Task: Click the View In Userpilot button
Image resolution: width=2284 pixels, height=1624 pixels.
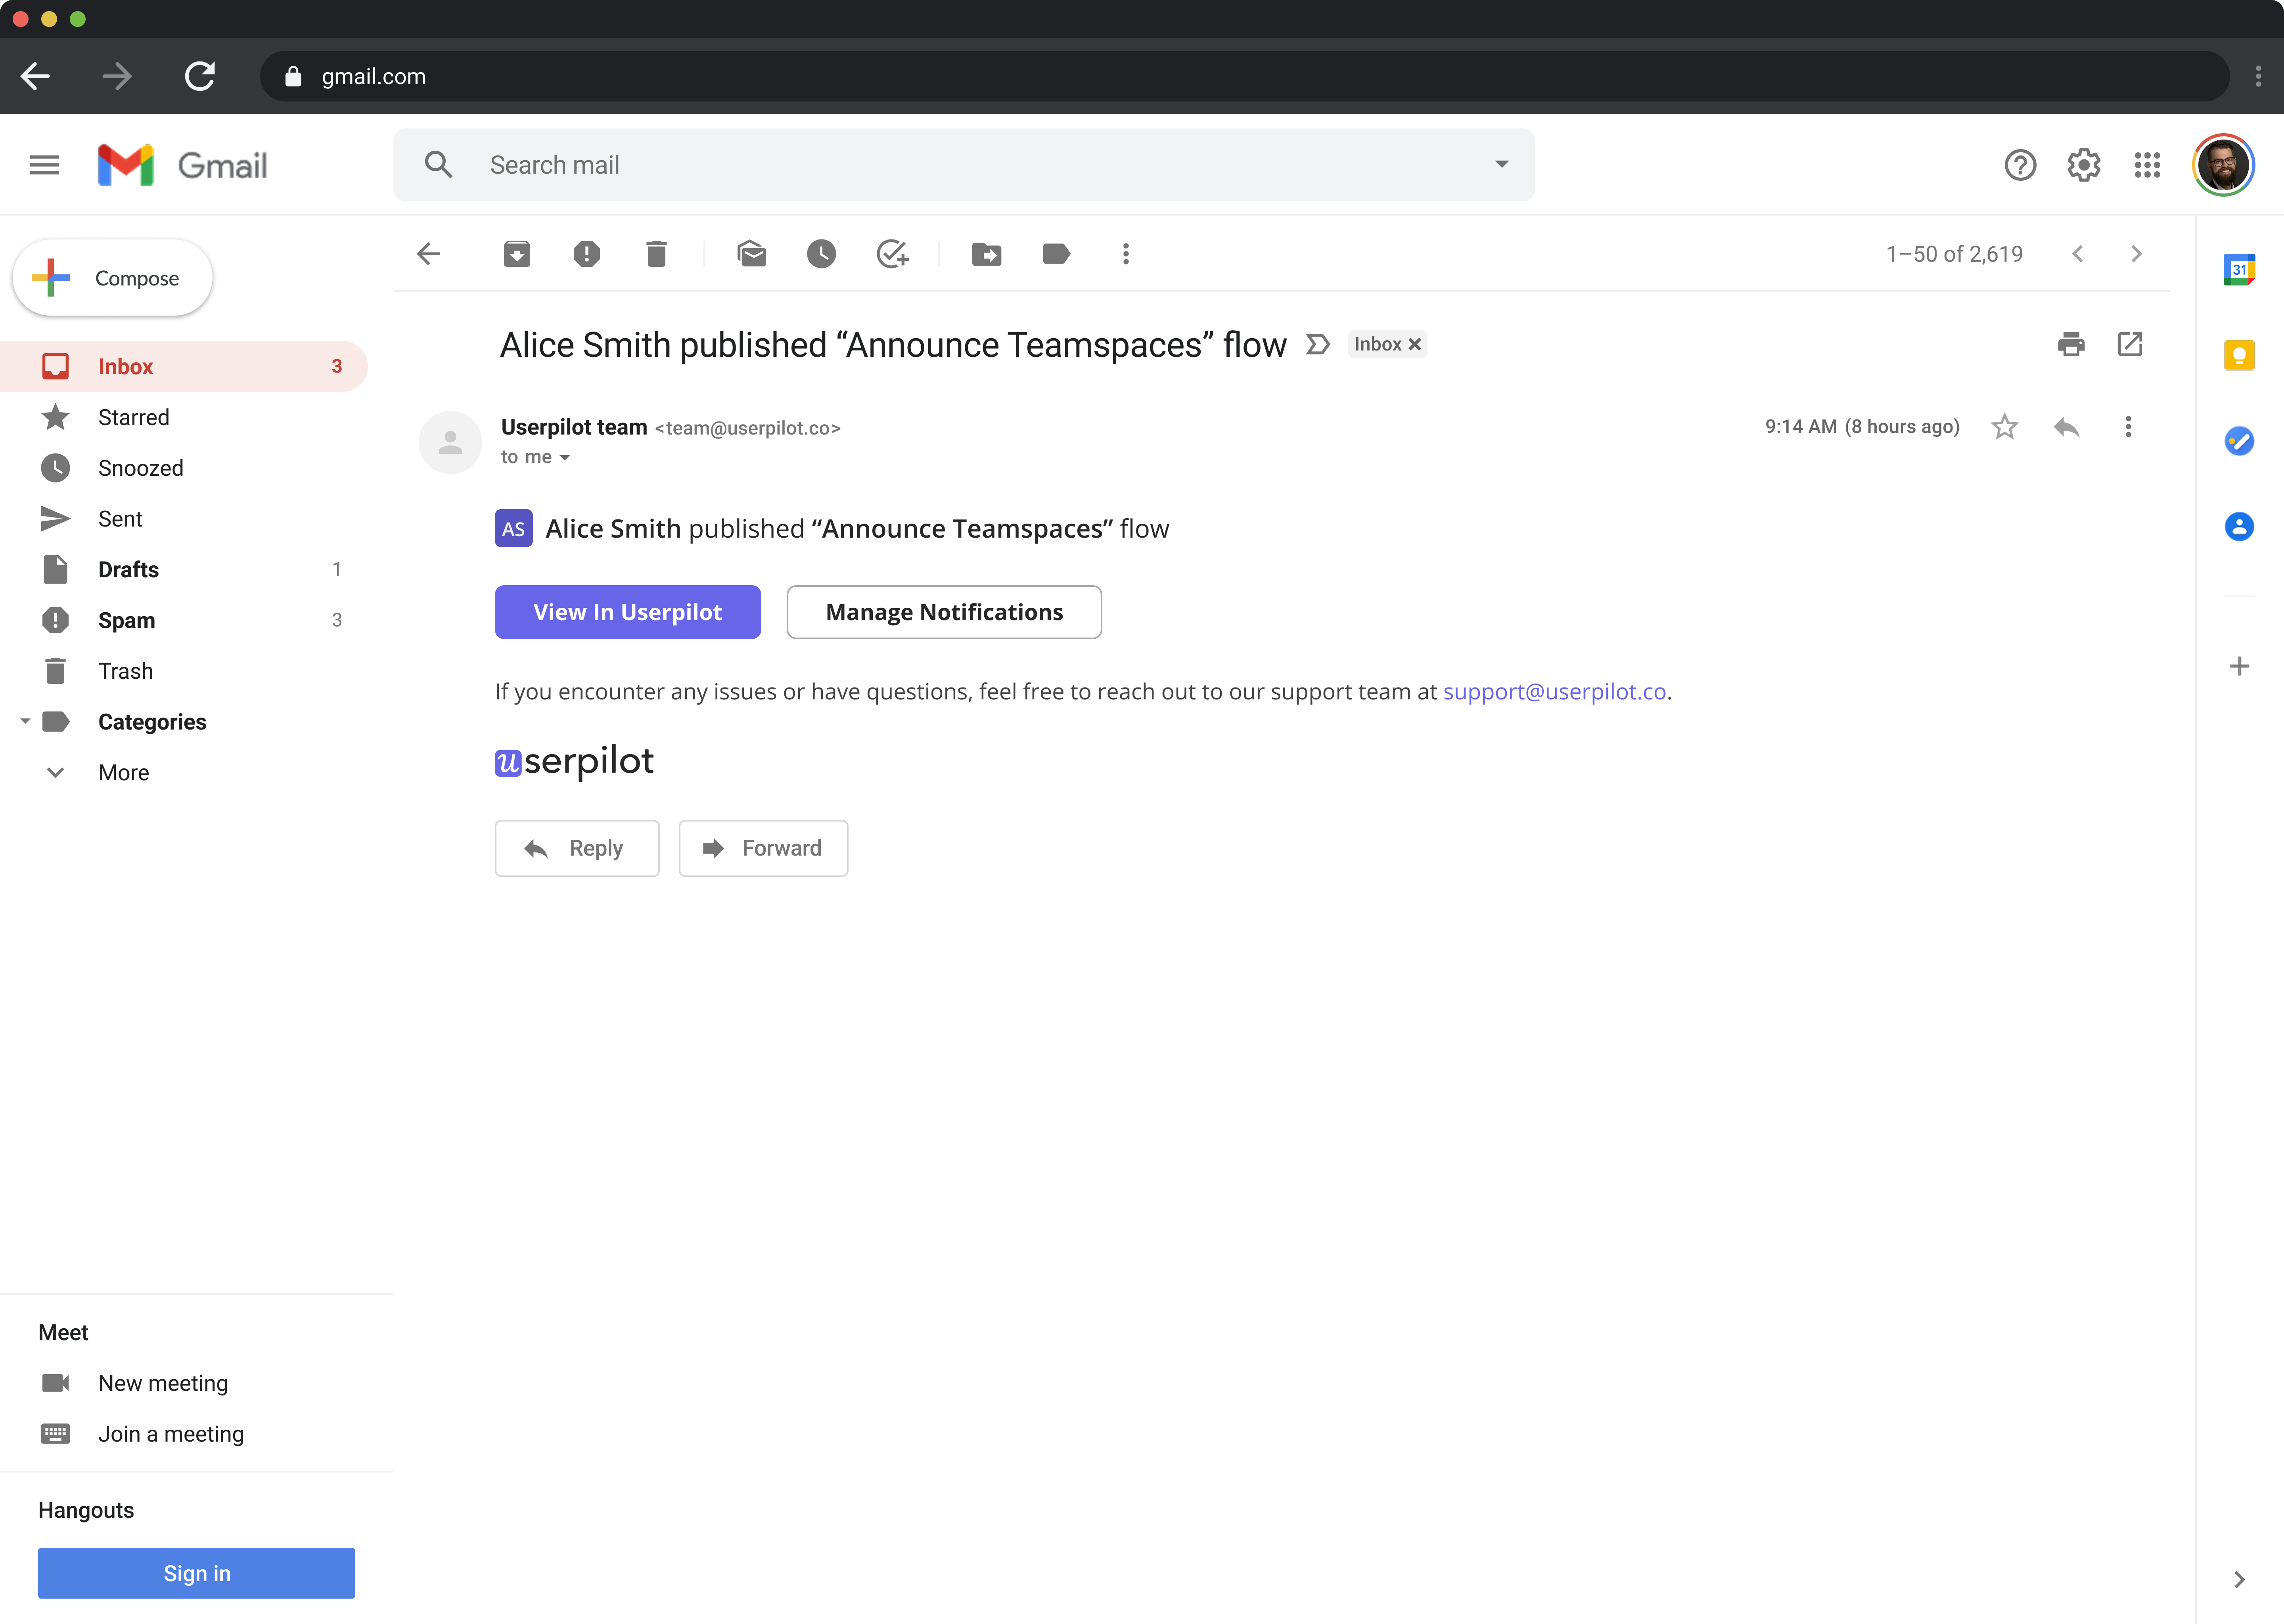Action: pyautogui.click(x=627, y=612)
